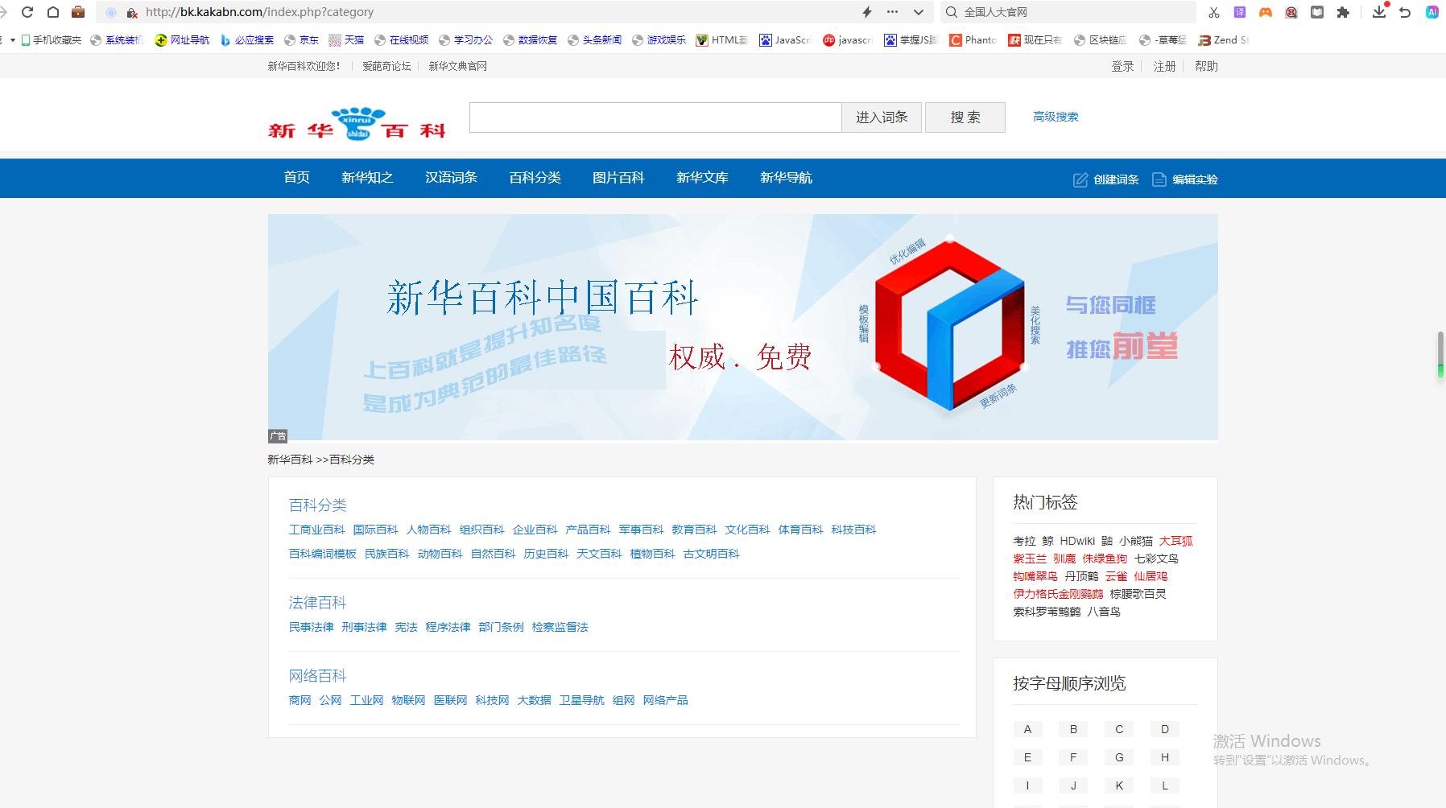
Task: Open the 检察监督法 link
Action: pyautogui.click(x=560, y=627)
